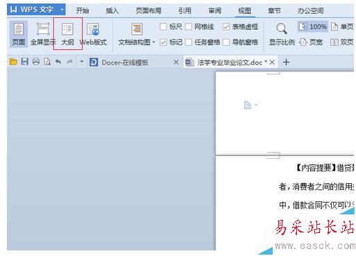Enable the 网格线 gridlines checkbox
This screenshot has height=256, width=356.
(x=189, y=27)
